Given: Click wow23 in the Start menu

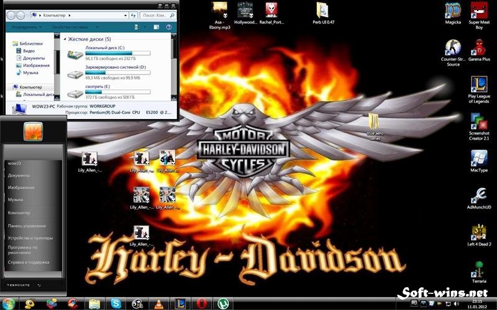Looking at the screenshot, I should pos(14,163).
